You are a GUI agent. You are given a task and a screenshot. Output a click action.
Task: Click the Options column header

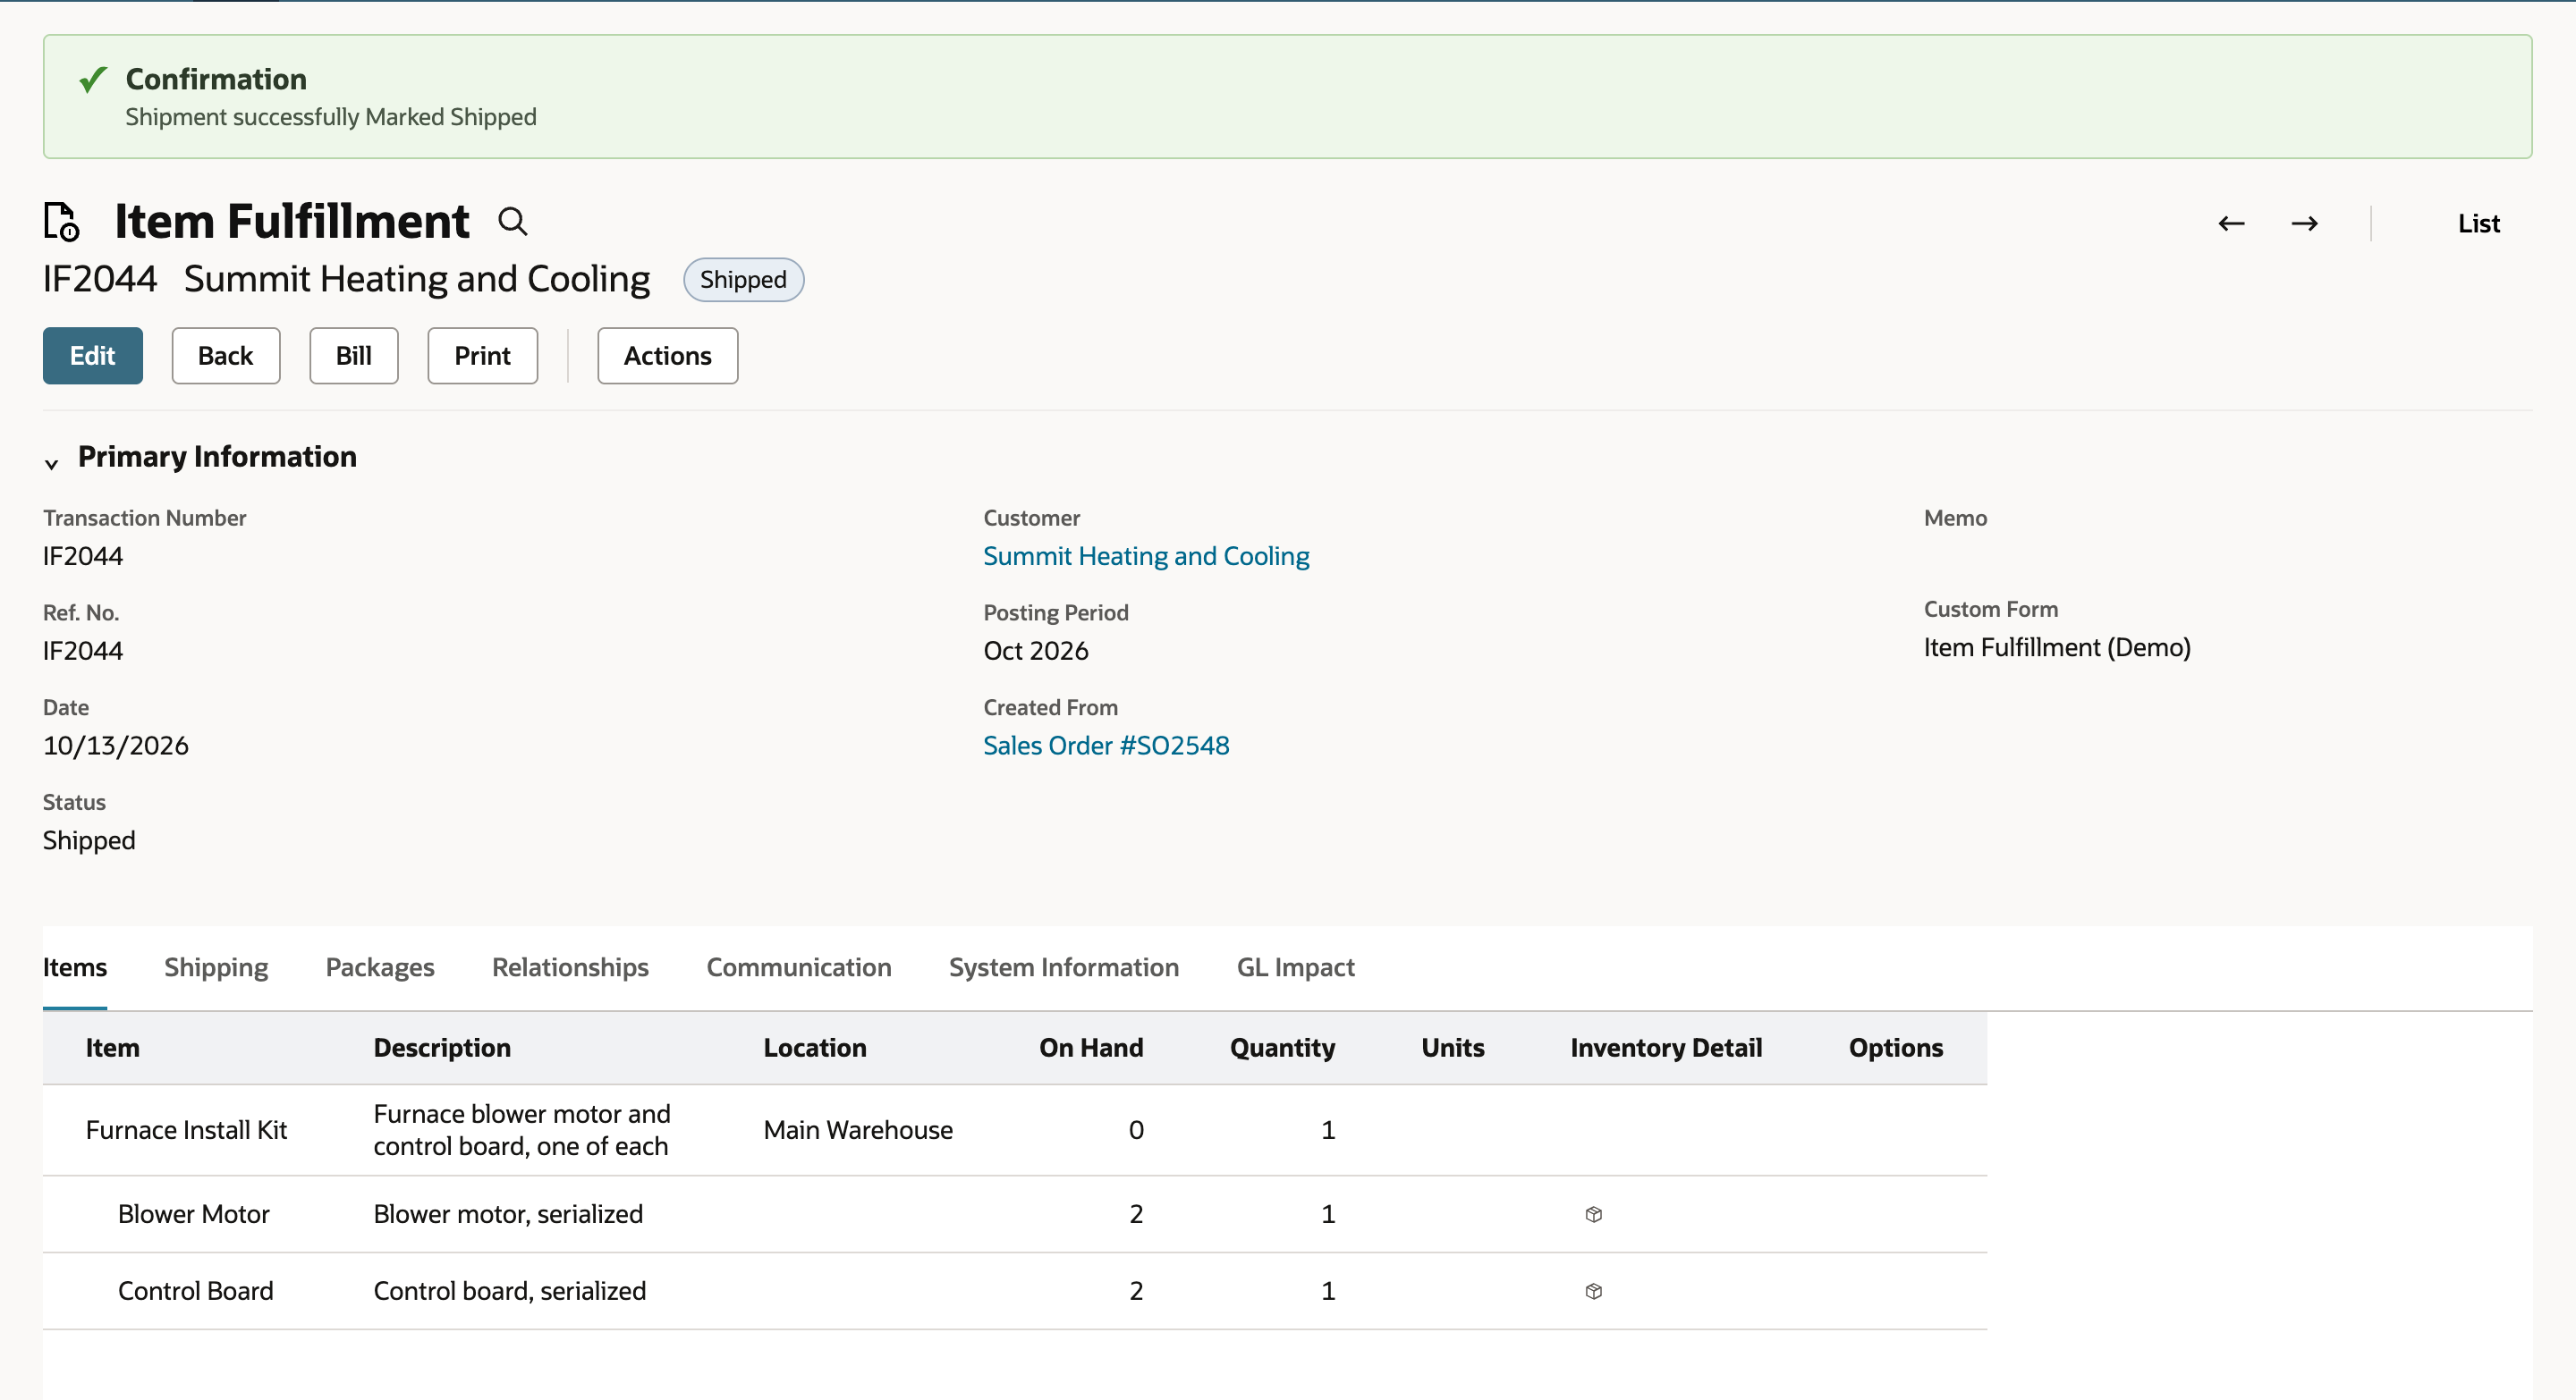[1896, 1047]
